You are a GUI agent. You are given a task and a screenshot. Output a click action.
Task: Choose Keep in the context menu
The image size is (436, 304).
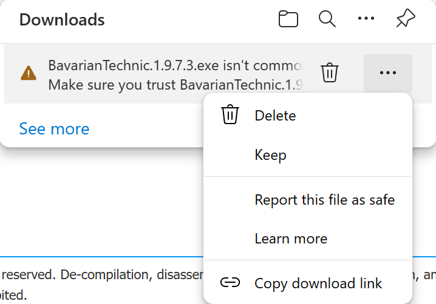click(270, 155)
